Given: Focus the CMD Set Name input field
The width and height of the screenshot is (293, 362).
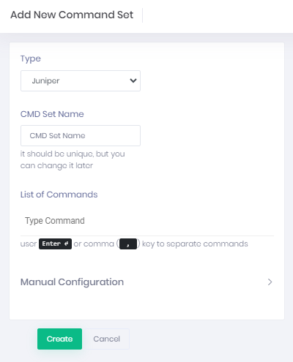Looking at the screenshot, I should tap(81, 135).
